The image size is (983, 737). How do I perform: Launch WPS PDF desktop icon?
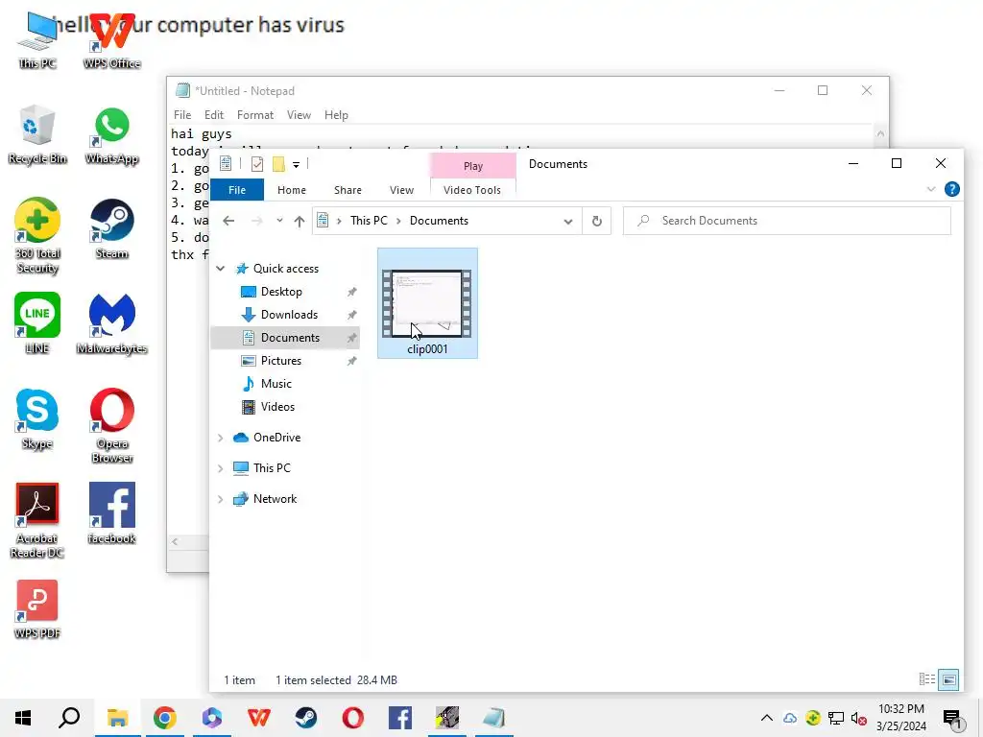pos(37,609)
